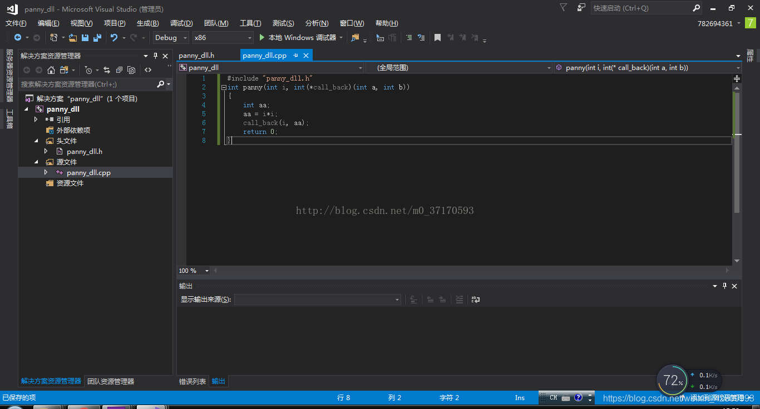The width and height of the screenshot is (760, 409).
Task: Click the New Project icon in toolbar
Action: pos(54,38)
